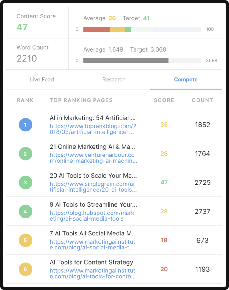Image resolution: width=229 pixels, height=290 pixels.
Task: Click the green rank 2 badge
Action: 26,153
